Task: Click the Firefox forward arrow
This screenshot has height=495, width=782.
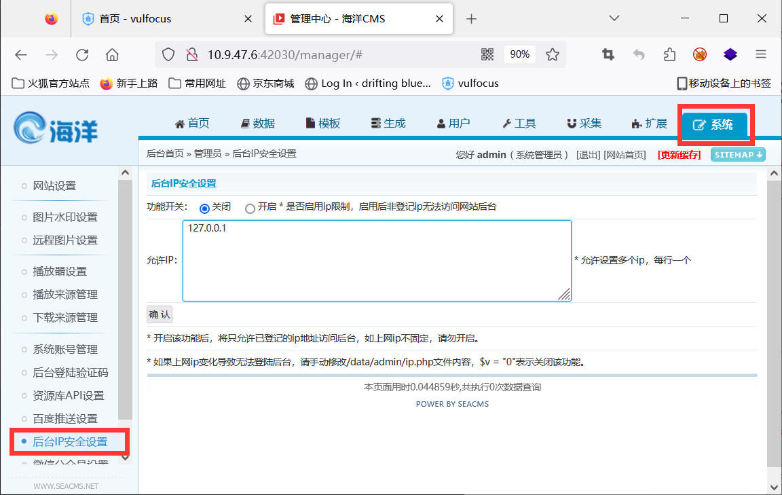Action: [52, 55]
